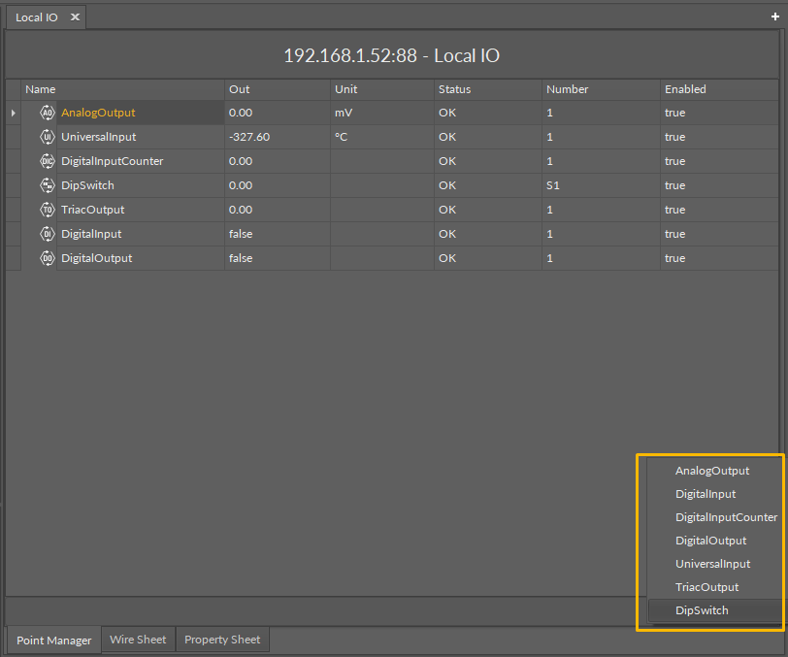Screen dimensions: 788x657
Task: Click the DigitalOutput DO icon
Action: click(x=47, y=258)
